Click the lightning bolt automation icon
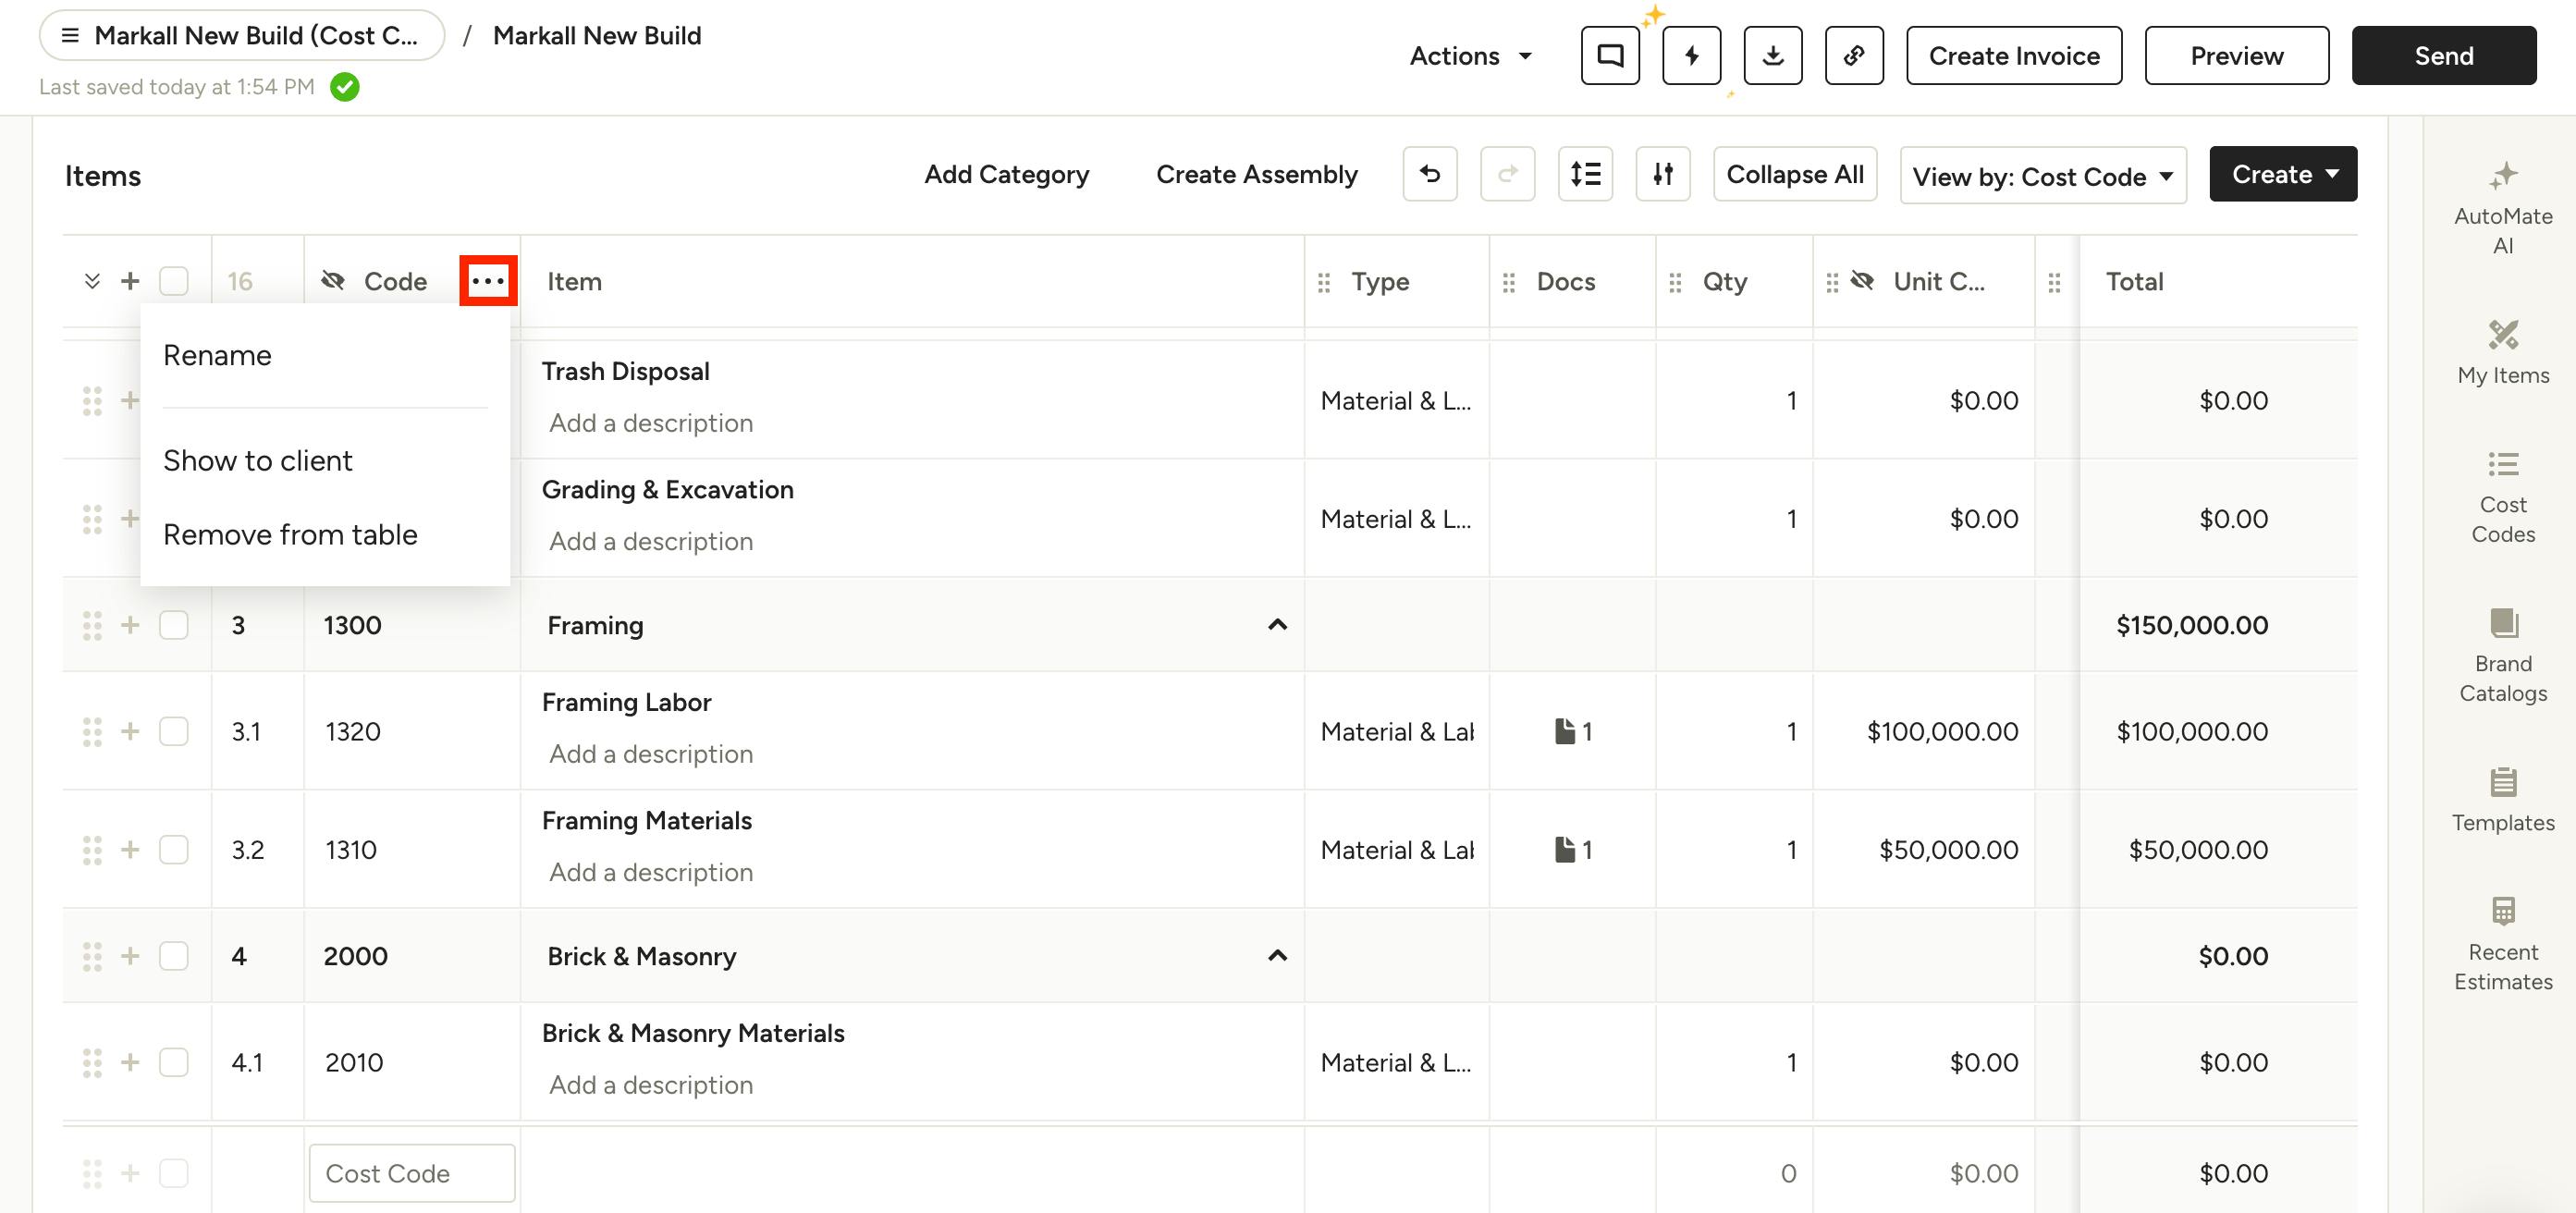2576x1213 pixels. tap(1691, 56)
